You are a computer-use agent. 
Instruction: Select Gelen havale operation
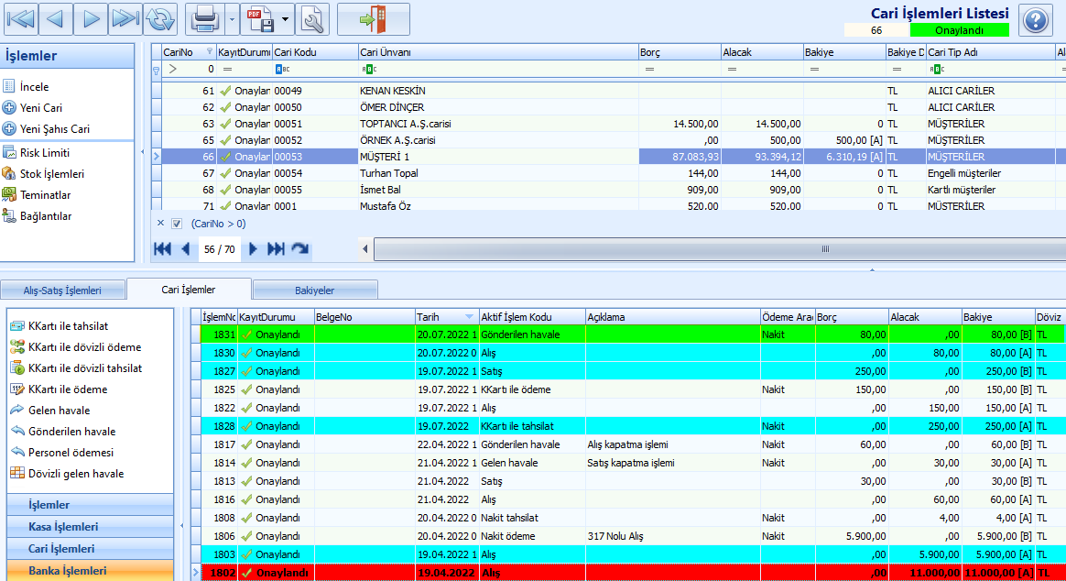[49, 411]
